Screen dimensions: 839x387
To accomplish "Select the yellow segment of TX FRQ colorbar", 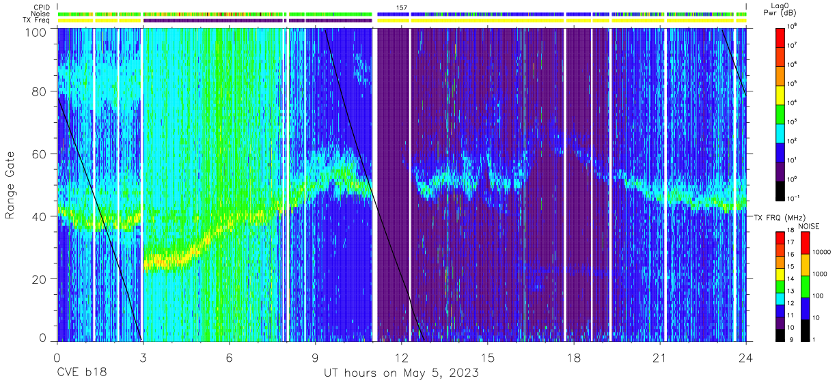I will pyautogui.click(x=780, y=274).
